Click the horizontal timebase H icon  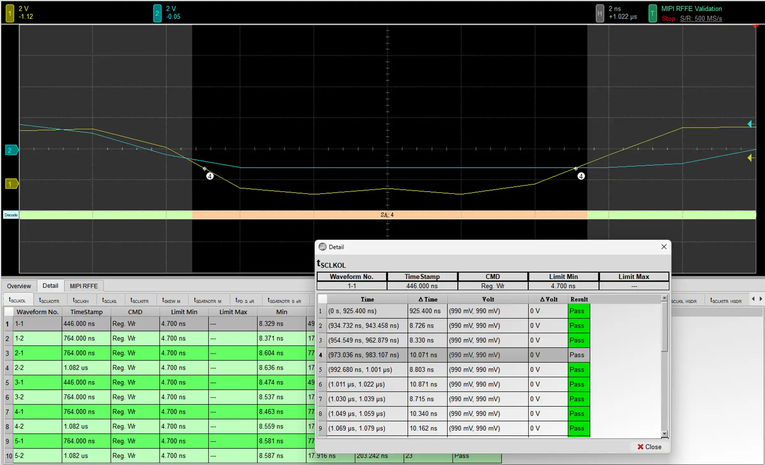(600, 13)
